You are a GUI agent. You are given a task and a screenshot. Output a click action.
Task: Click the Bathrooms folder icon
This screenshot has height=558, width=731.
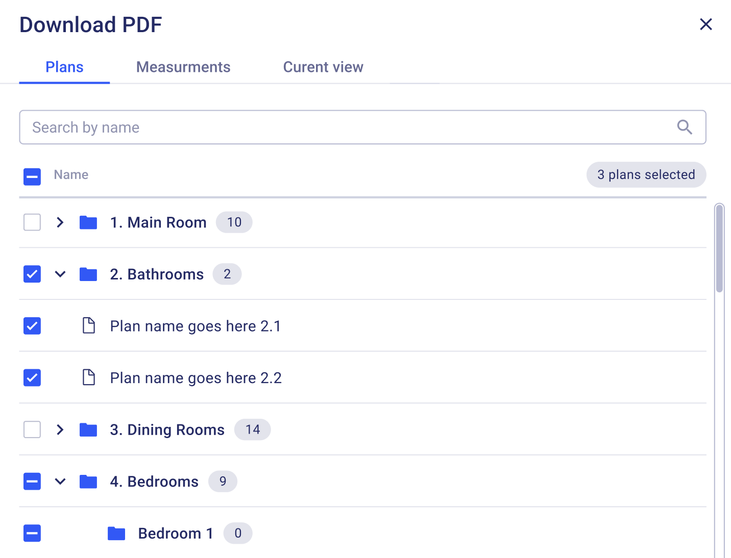[x=88, y=274]
